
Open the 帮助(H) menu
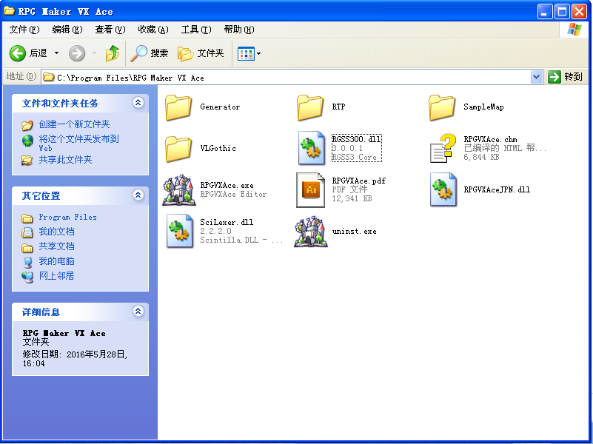point(239,30)
